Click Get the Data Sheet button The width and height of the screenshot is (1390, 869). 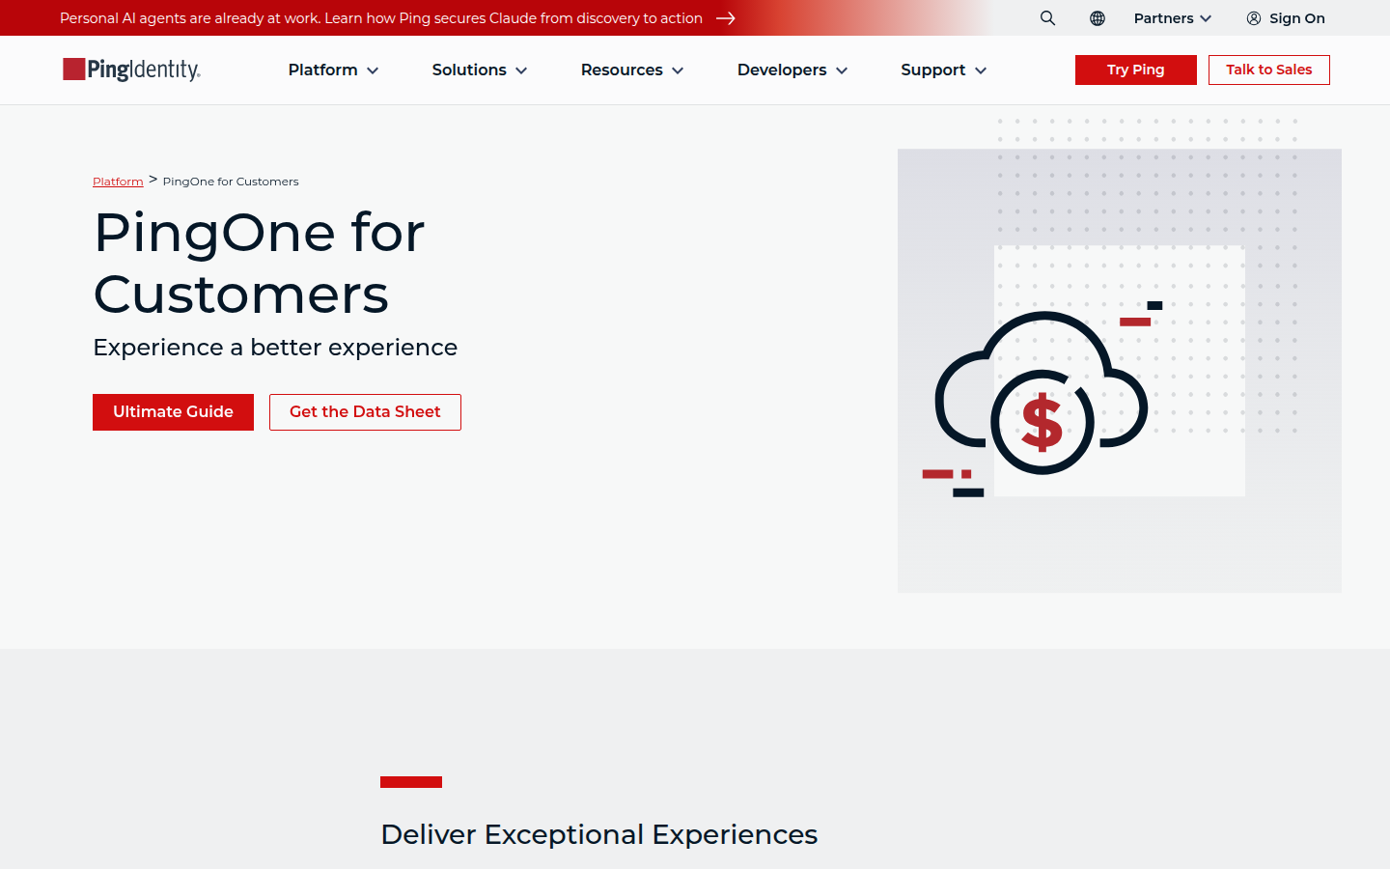point(365,412)
